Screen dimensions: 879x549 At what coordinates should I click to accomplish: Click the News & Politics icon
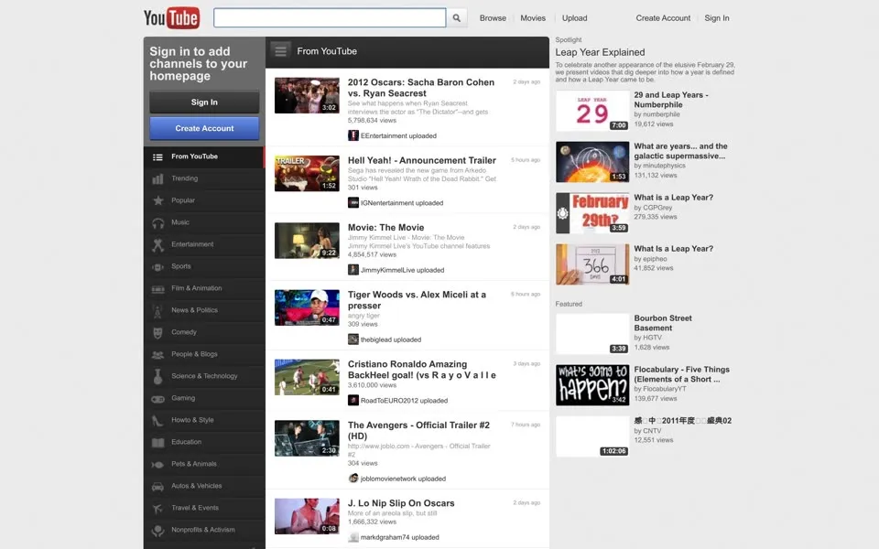pos(158,310)
